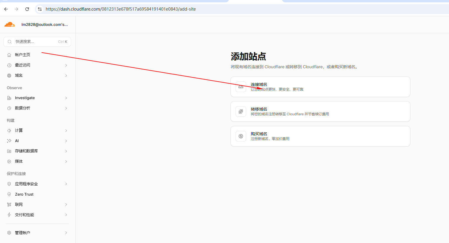Reload the page with refresh icon
The width and height of the screenshot is (449, 243).
point(27,9)
